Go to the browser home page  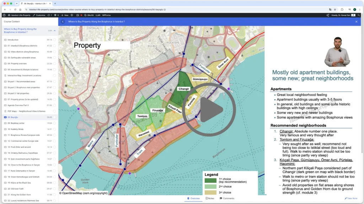pyautogui.click(x=20, y=10)
